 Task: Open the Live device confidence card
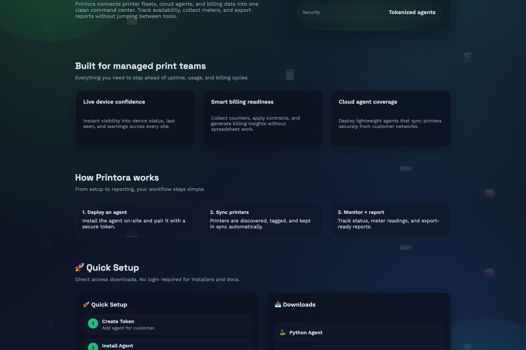(x=135, y=118)
